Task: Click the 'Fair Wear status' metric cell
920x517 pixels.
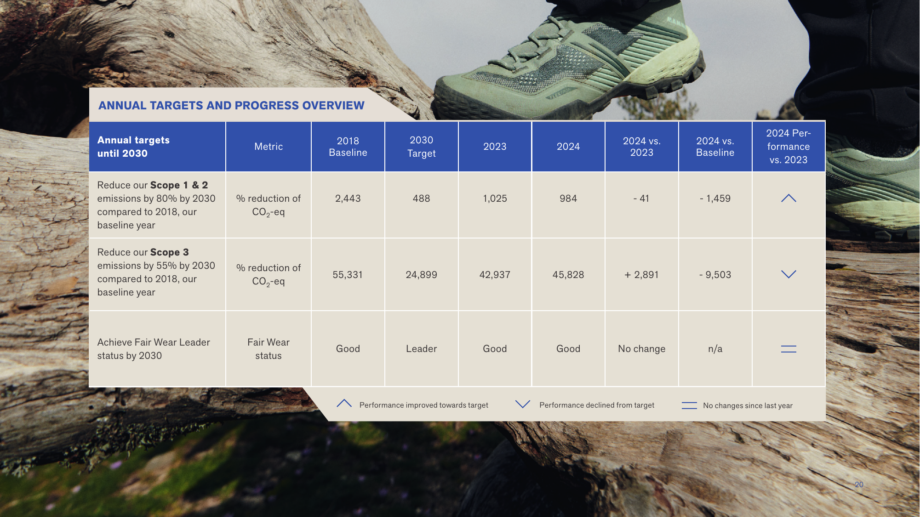Action: click(x=269, y=349)
